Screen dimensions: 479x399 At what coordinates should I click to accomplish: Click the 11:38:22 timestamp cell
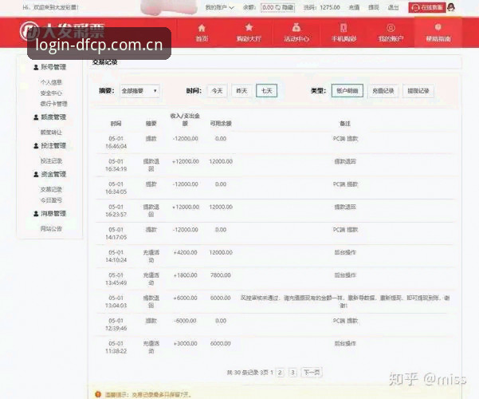point(116,351)
